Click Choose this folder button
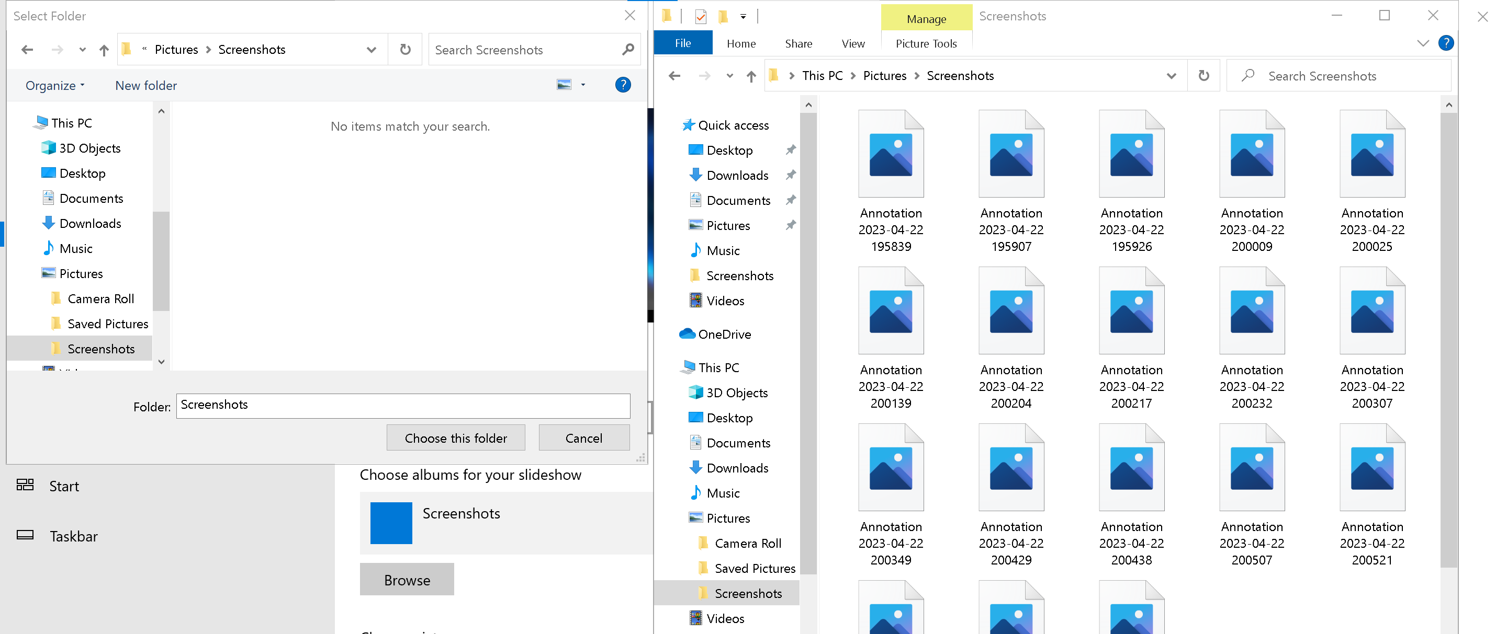This screenshot has height=634, width=1507. point(456,438)
